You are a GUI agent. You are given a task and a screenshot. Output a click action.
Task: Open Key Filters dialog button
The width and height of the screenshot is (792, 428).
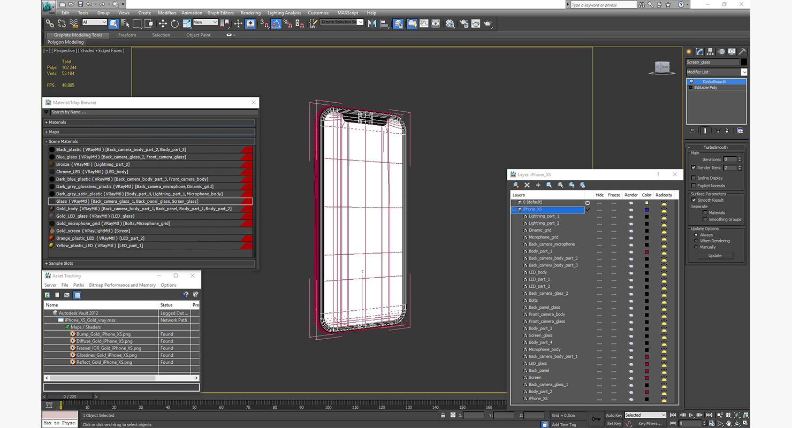650,424
